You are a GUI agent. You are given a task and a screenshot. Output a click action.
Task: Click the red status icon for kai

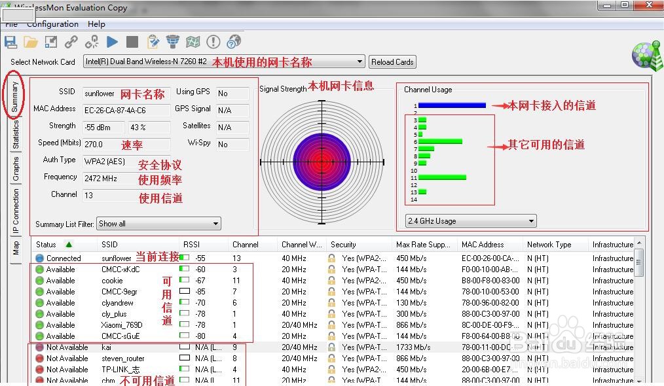[39, 347]
